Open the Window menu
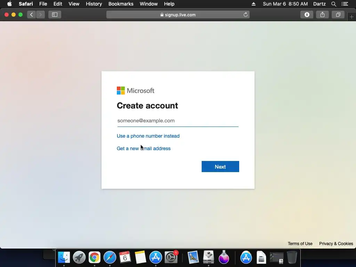Image resolution: width=356 pixels, height=267 pixels. (x=148, y=4)
